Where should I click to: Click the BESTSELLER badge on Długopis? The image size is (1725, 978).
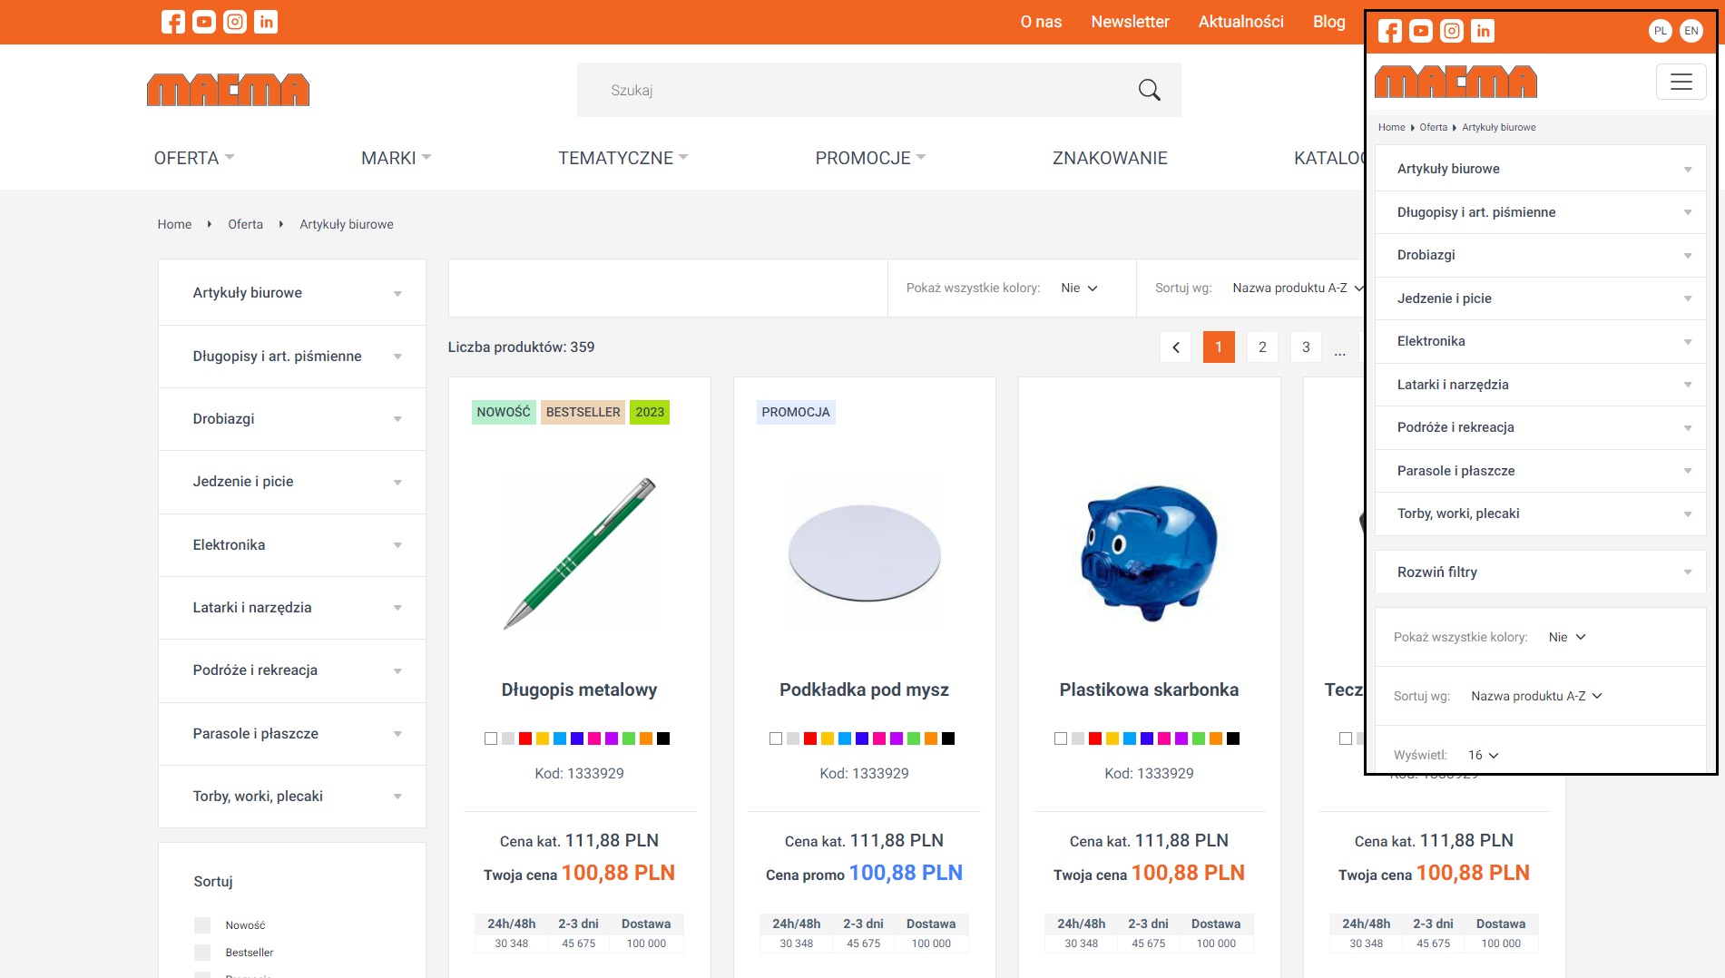point(583,412)
